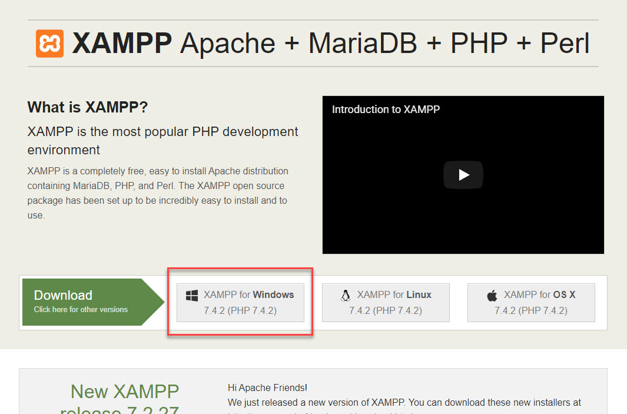Download XAMPP for Windows
627x414 pixels.
pyautogui.click(x=240, y=302)
